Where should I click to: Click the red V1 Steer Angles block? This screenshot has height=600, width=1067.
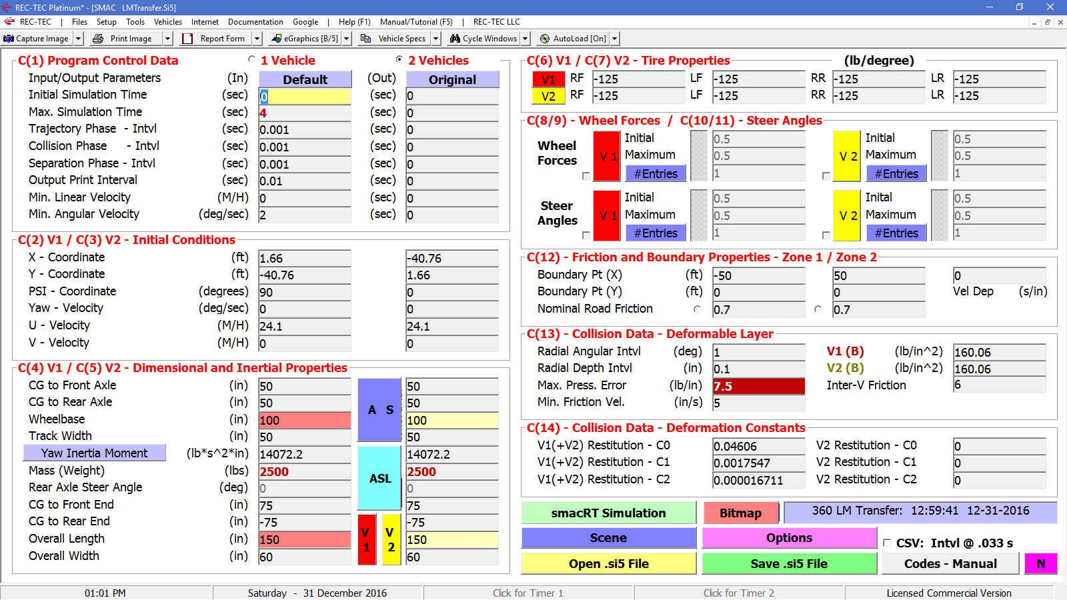pyautogui.click(x=606, y=215)
